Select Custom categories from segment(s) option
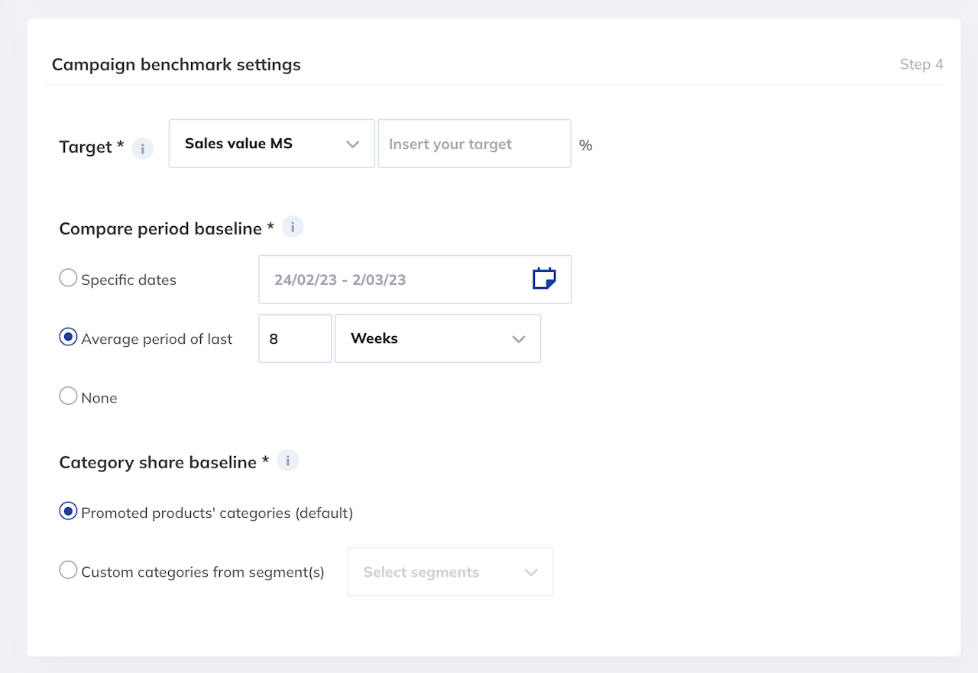This screenshot has width=978, height=673. click(69, 570)
